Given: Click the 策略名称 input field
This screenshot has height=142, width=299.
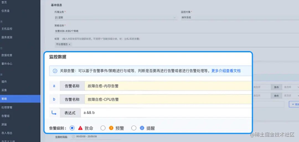Looking at the screenshot, I should coord(177,31).
